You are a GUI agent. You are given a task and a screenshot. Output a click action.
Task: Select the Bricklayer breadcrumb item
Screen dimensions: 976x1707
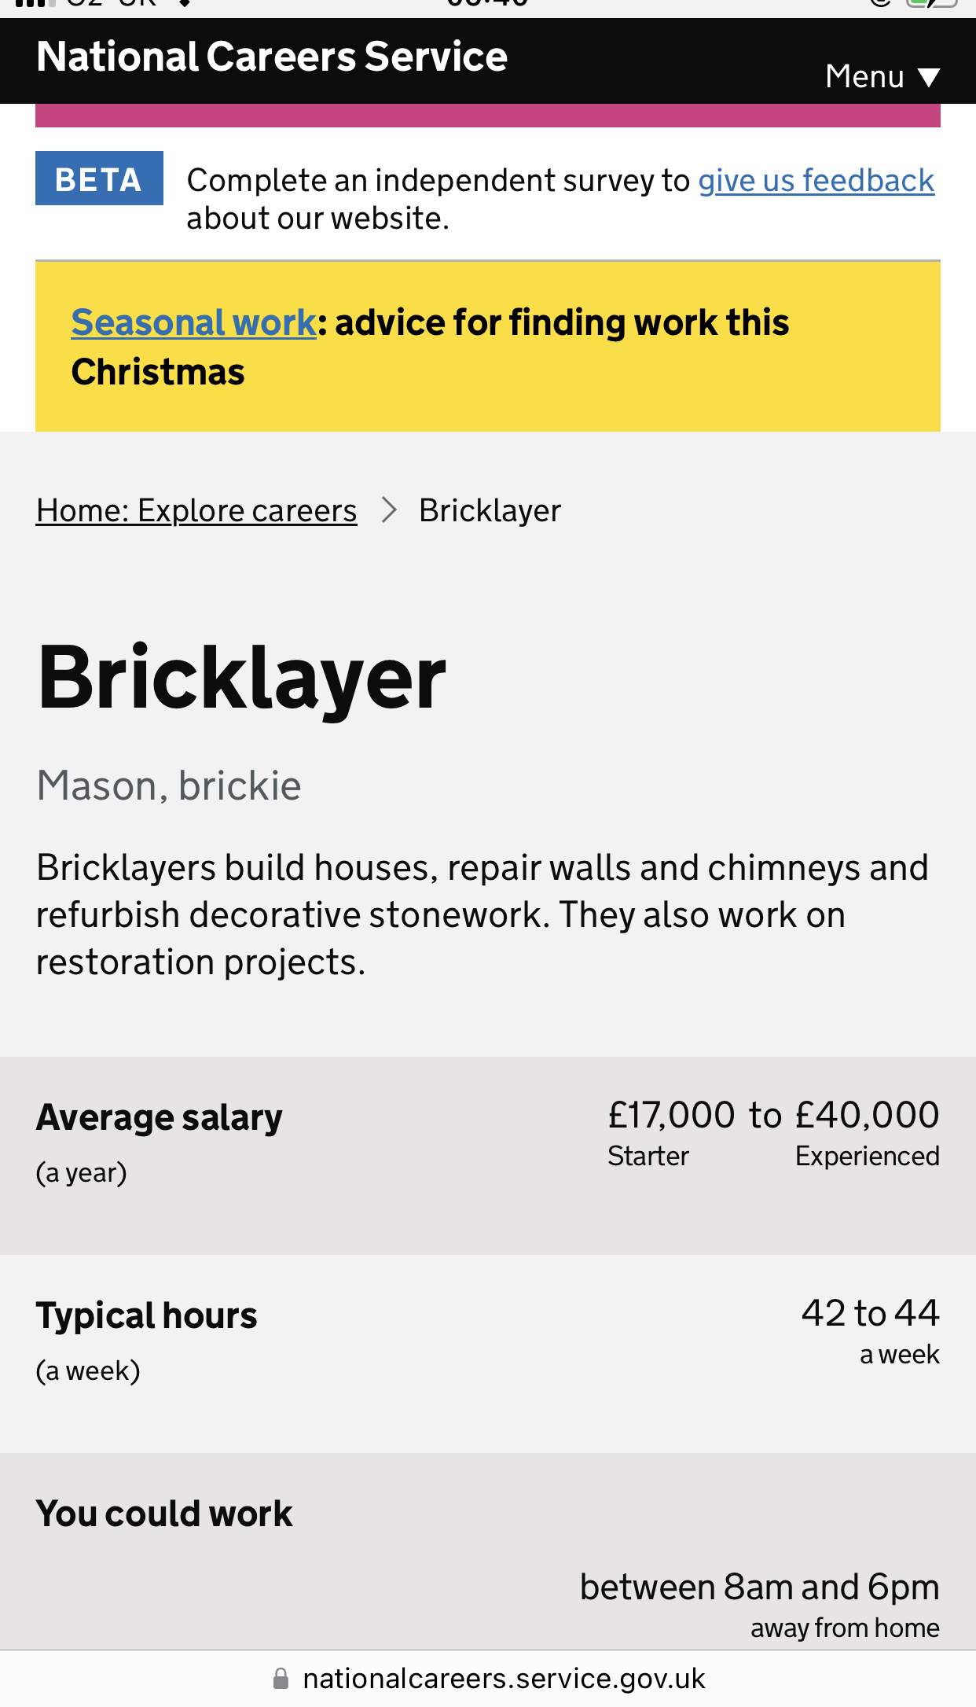[490, 511]
